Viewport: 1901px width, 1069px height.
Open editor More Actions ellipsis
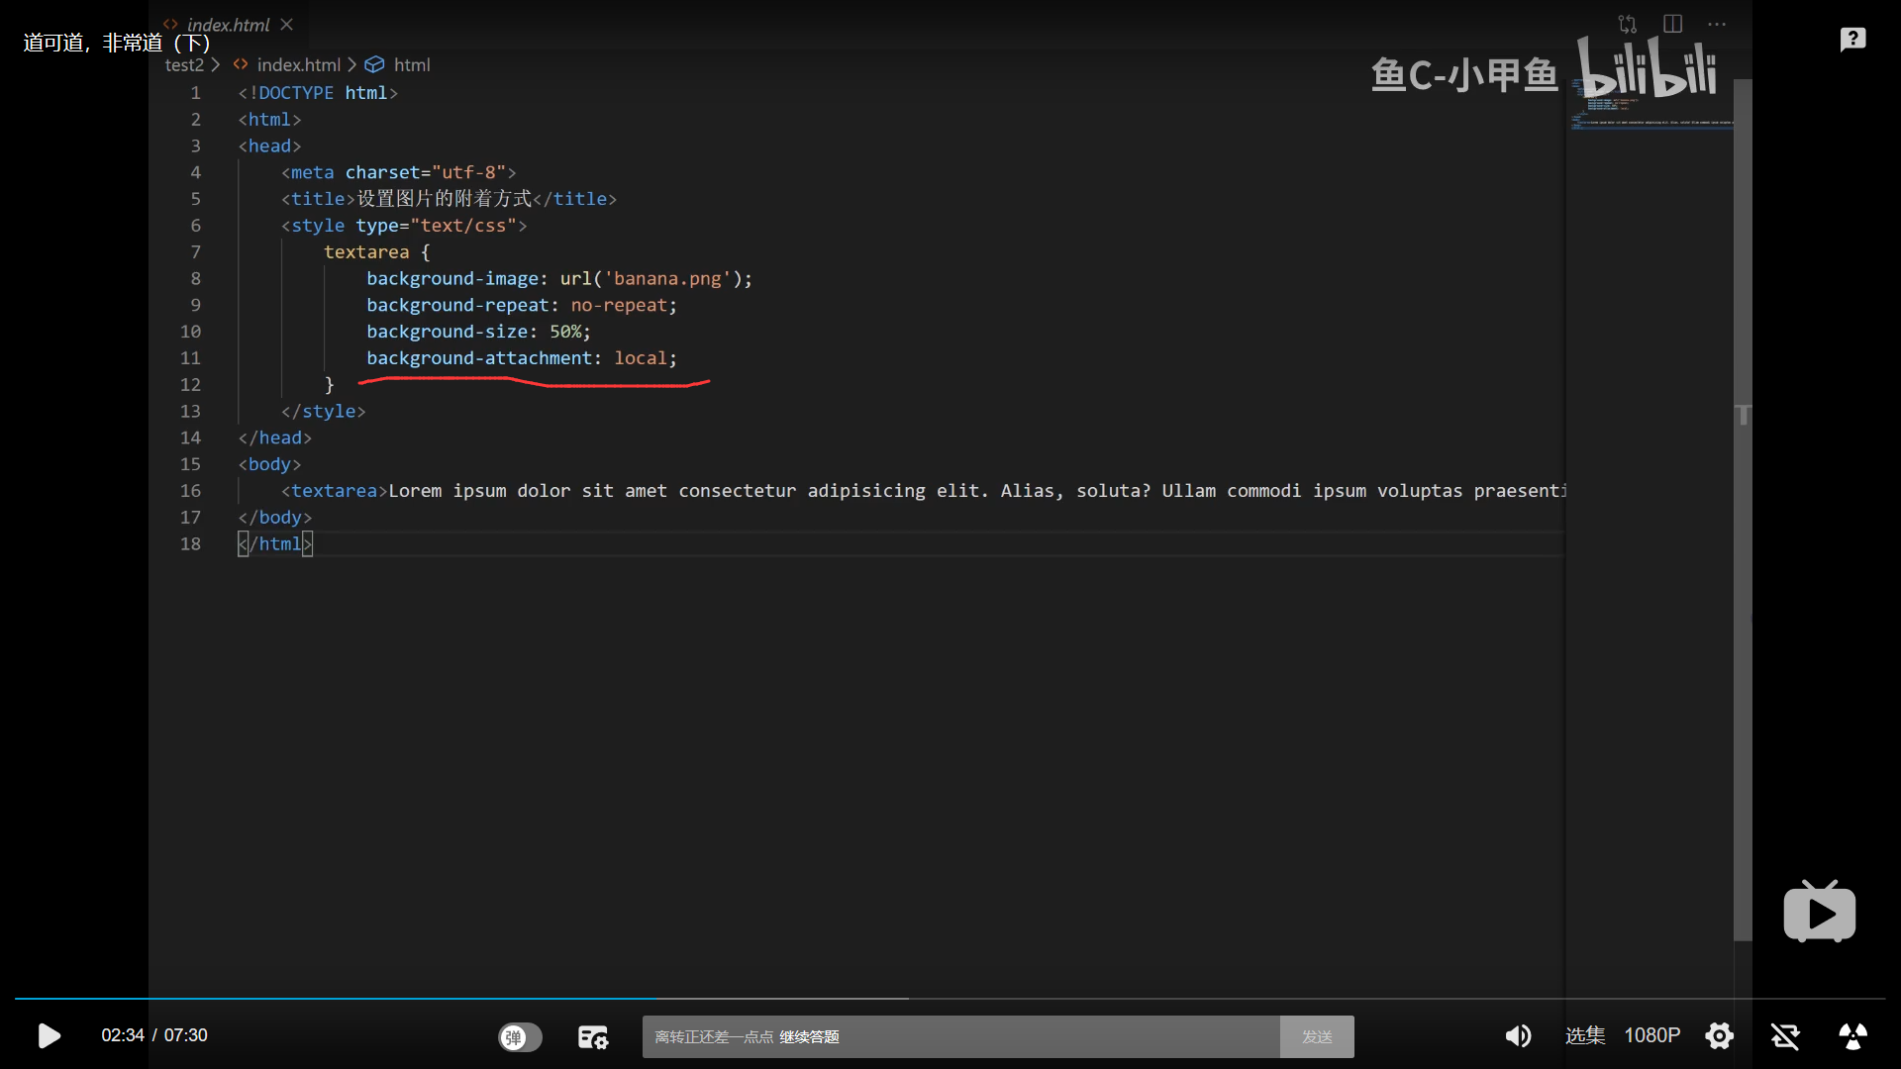[x=1717, y=24]
